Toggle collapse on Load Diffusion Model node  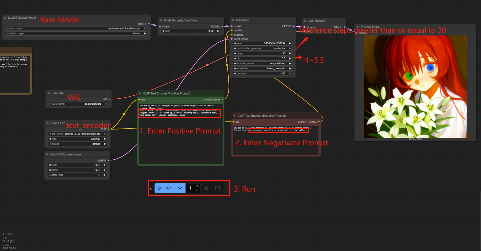point(5,18)
